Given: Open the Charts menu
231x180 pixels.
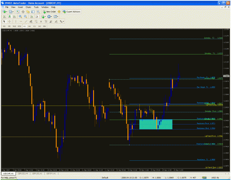Looking at the screenshot, I should tap(28, 7).
